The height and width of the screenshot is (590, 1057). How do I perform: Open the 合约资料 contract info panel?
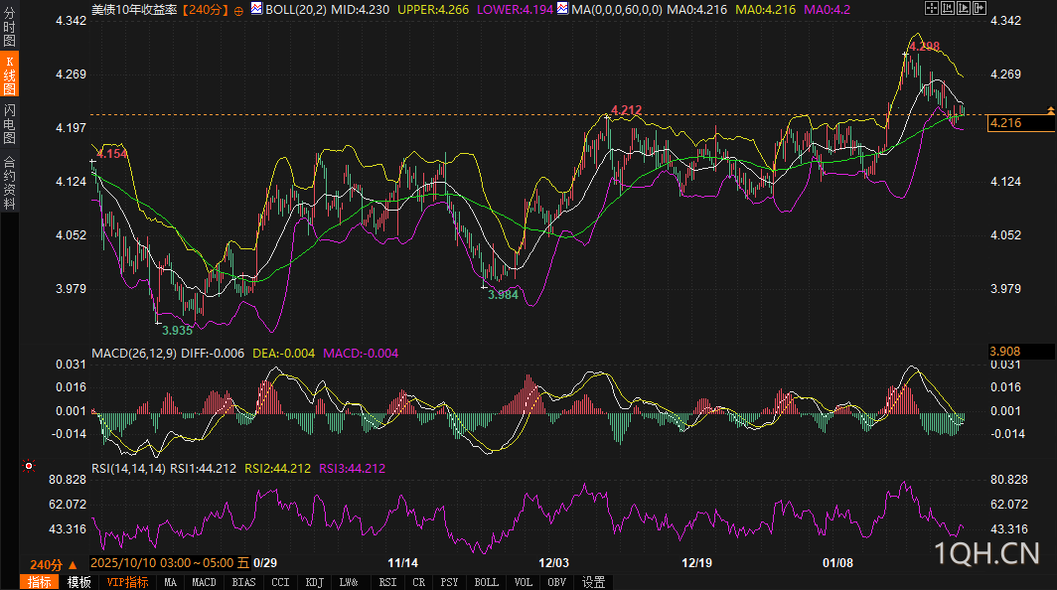tap(9, 182)
